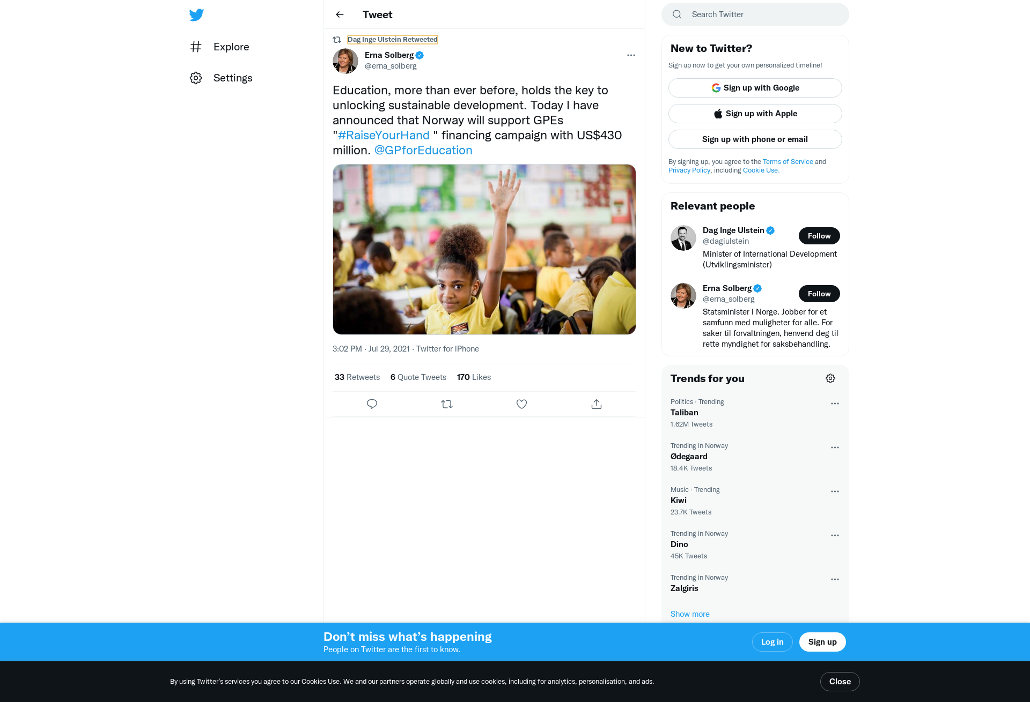
Task: Like the tweet with the heart icon
Action: [521, 404]
